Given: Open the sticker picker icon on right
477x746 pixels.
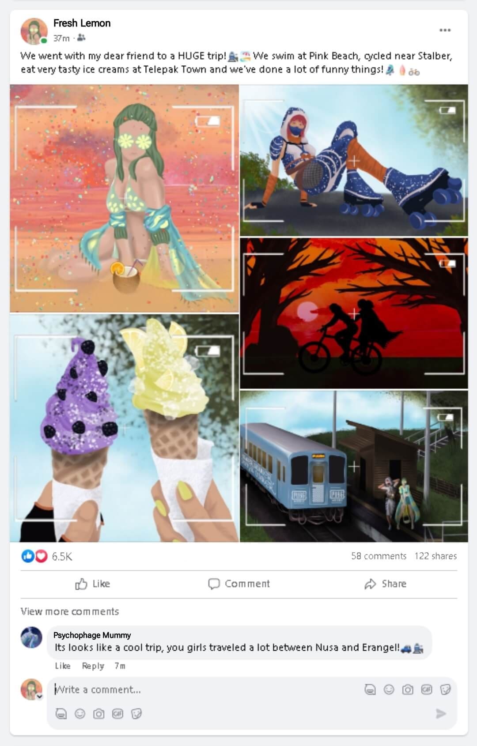Looking at the screenshot, I should 446,689.
